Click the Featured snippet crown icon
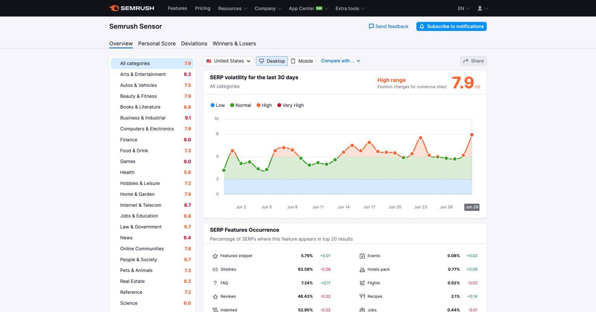The width and height of the screenshot is (596, 312). click(x=215, y=256)
